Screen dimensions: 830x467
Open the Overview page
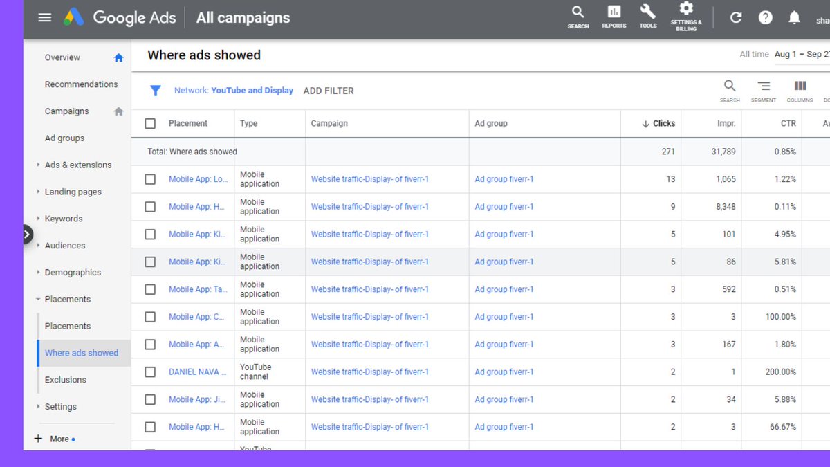tap(62, 58)
